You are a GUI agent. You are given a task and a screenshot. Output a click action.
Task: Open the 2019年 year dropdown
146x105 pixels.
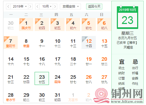pyautogui.click(x=19, y=7)
